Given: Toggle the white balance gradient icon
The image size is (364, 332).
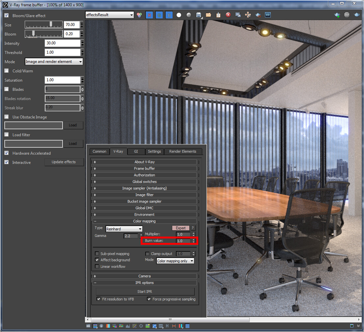Looking at the screenshot, I should (108, 326).
